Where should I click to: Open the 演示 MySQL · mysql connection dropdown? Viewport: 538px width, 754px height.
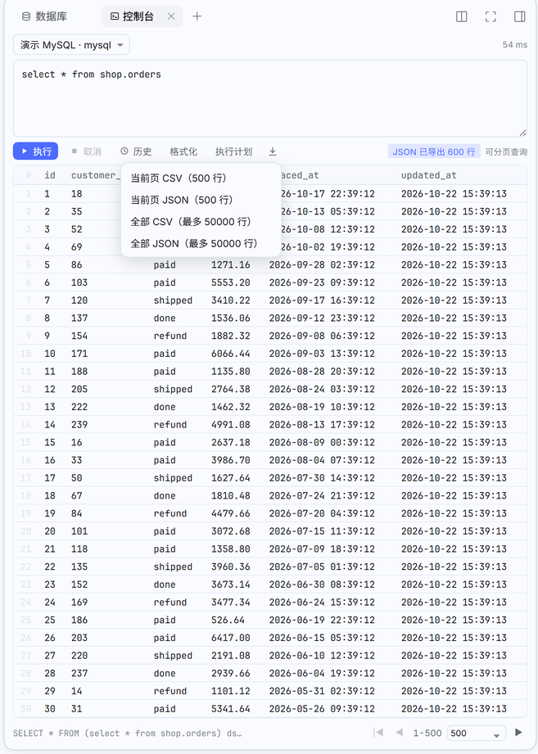point(71,45)
